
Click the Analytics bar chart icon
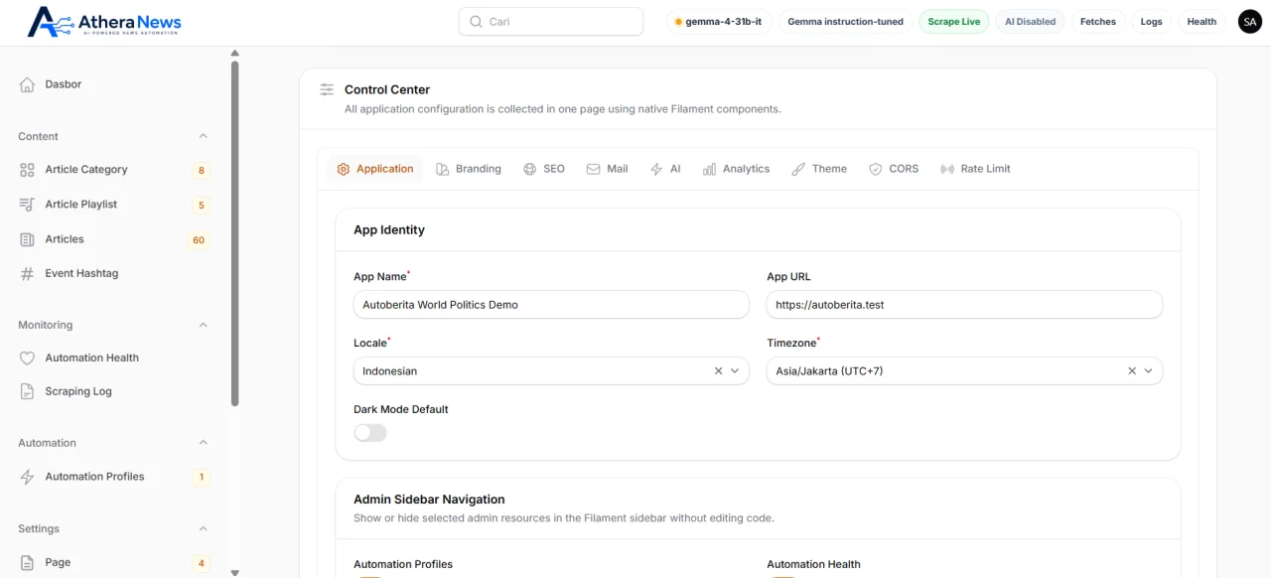point(709,169)
